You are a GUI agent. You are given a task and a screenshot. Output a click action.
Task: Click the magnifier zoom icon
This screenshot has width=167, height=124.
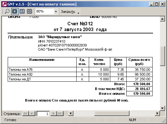tap(7, 11)
